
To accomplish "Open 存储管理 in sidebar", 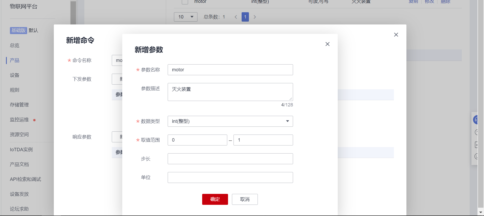I will [19, 105].
